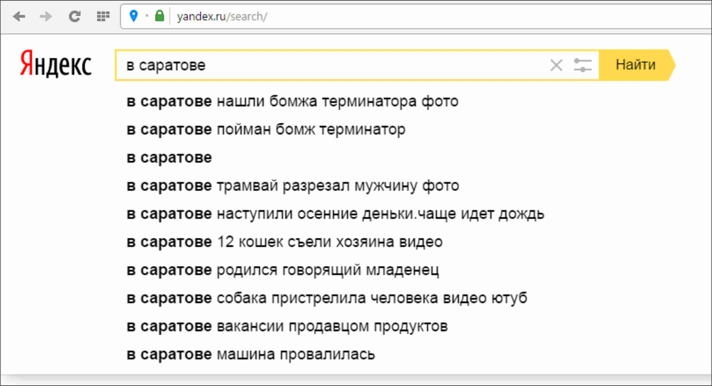Click the location pin icon in the address bar
712x386 pixels.
133,17
